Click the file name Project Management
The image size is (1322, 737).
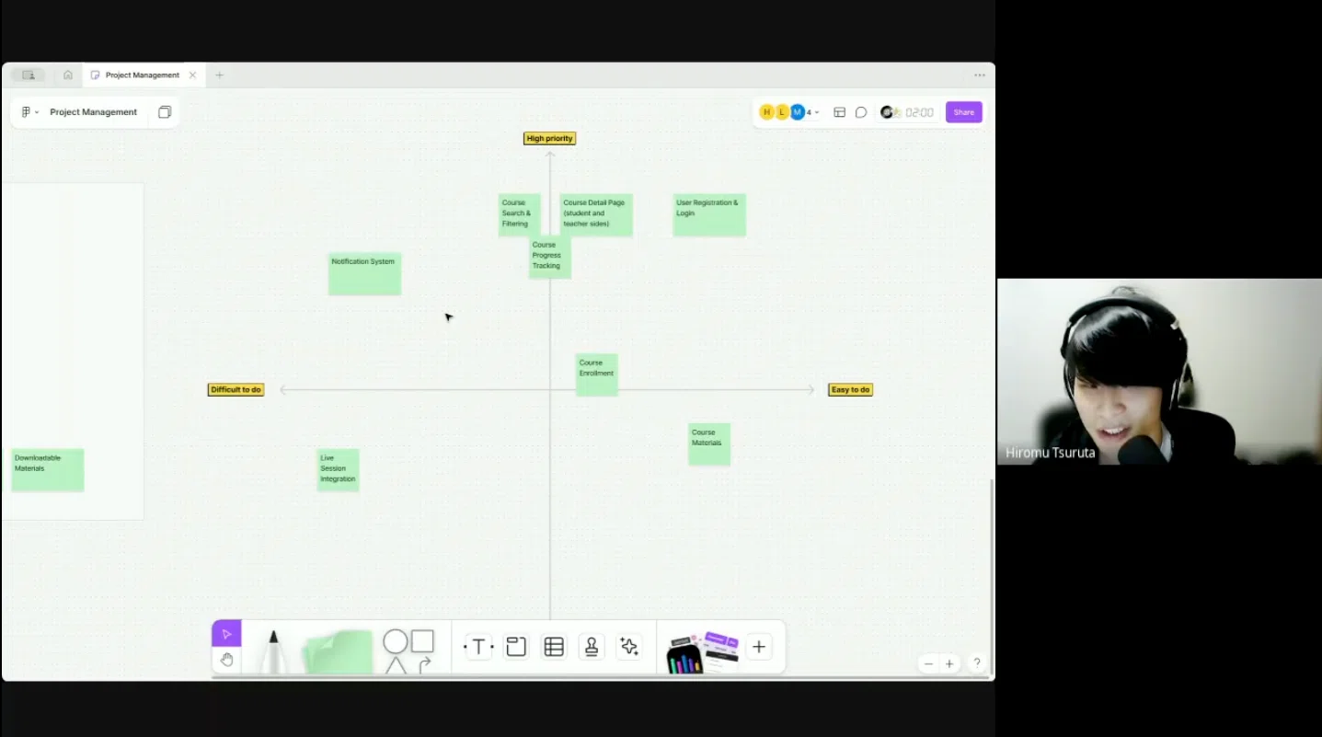[93, 112]
